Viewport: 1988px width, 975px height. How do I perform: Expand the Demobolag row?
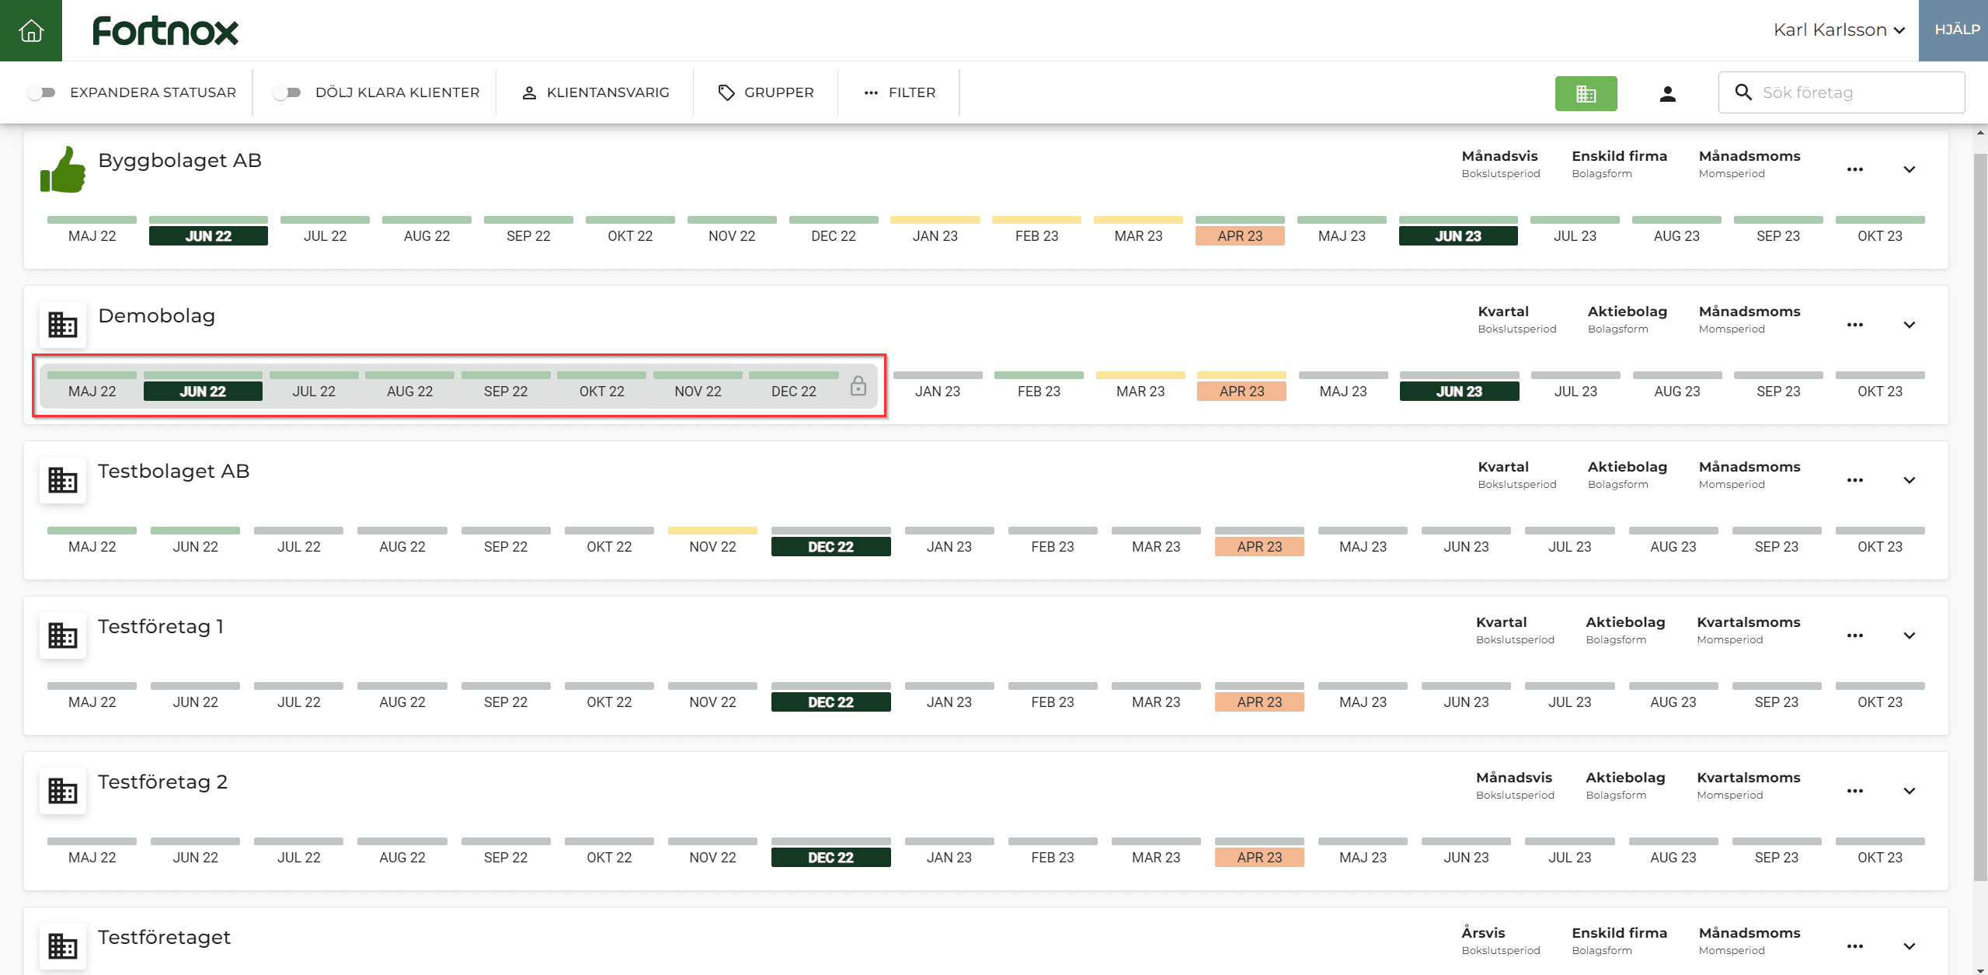point(1909,325)
